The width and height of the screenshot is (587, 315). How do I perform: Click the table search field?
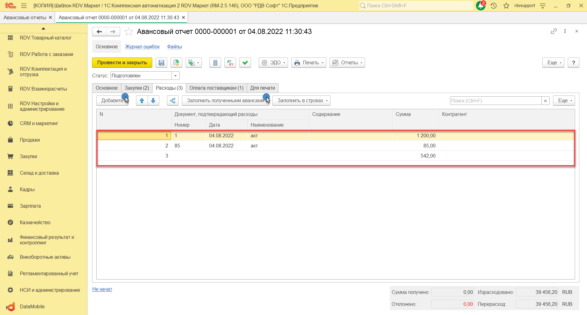pos(495,101)
